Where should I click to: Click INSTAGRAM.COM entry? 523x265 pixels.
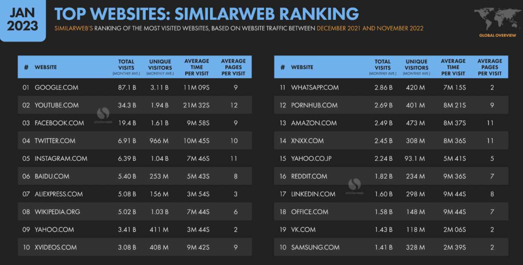click(x=61, y=158)
